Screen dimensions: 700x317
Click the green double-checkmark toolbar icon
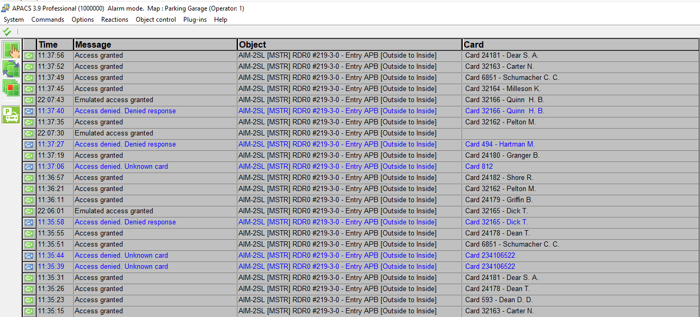(x=7, y=32)
